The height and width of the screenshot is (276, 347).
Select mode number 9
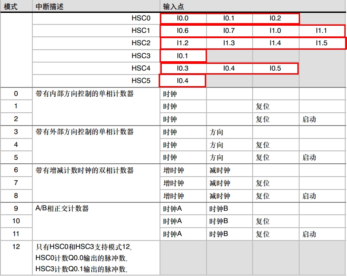[x=16, y=209]
